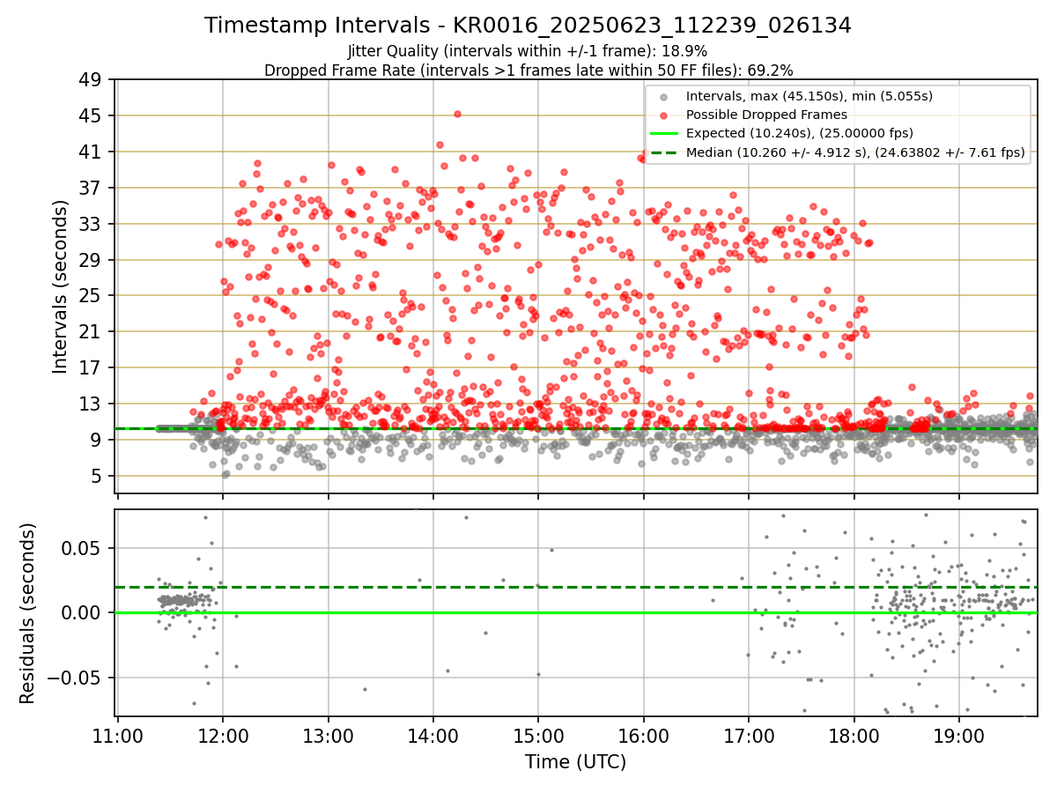Click the Median (10.260 +/- 4.912 s) legend entry

point(855,152)
